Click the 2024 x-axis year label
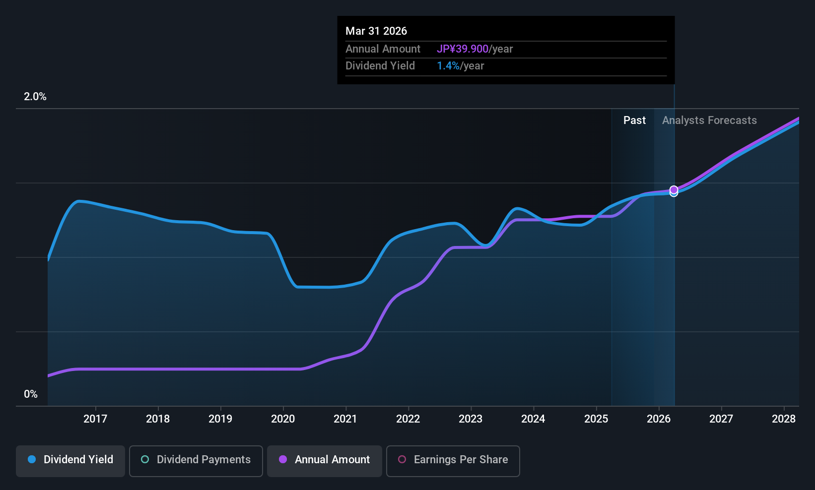The height and width of the screenshot is (490, 815). [533, 419]
